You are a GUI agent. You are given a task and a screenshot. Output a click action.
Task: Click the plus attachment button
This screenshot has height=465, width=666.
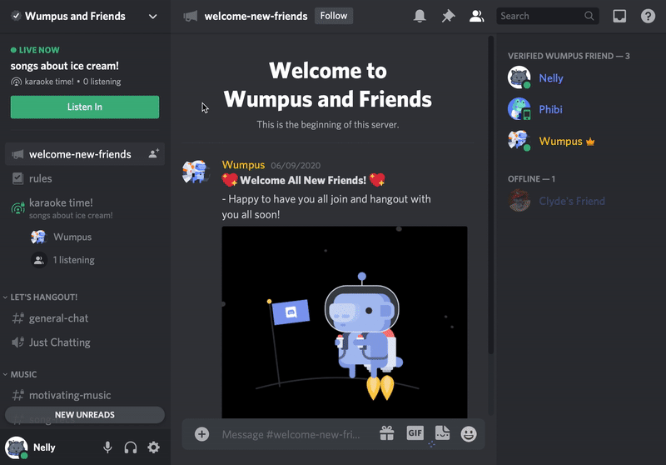201,434
